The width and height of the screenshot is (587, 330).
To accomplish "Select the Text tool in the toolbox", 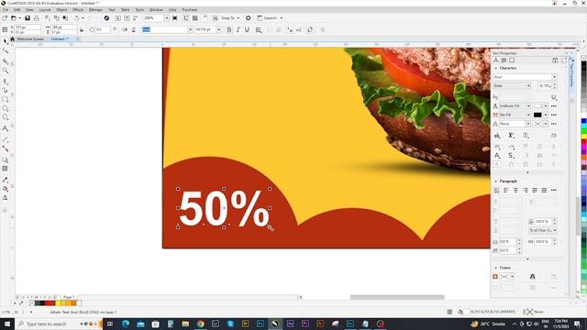I will [6, 128].
